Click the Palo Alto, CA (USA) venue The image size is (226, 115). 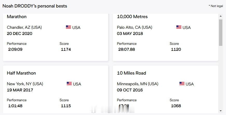tap(135, 27)
